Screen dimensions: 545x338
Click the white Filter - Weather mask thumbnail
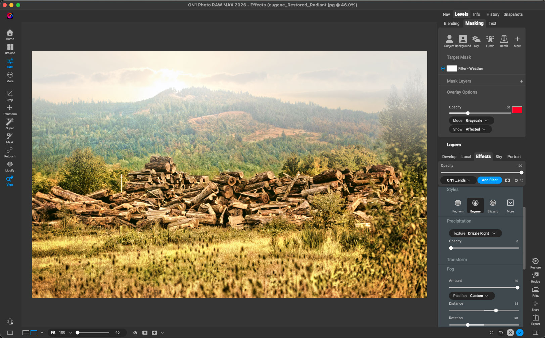tap(452, 68)
